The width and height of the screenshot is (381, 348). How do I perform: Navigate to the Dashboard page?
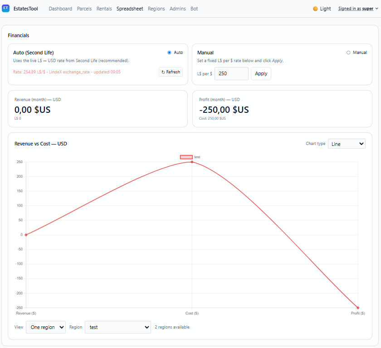[60, 8]
